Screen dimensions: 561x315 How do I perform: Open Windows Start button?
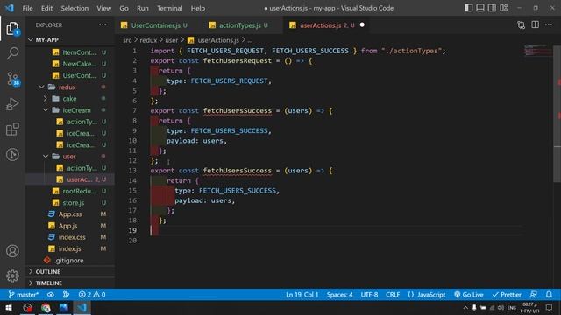pos(9,307)
